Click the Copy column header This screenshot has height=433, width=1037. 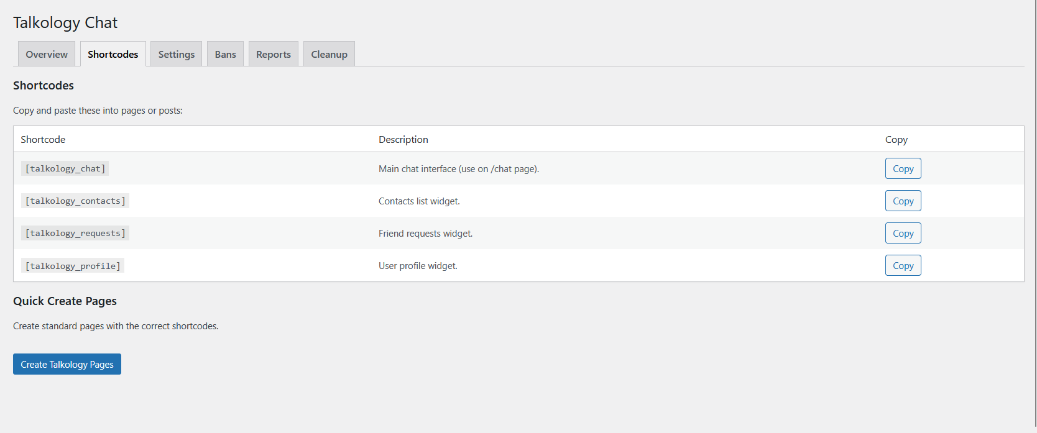coord(896,139)
